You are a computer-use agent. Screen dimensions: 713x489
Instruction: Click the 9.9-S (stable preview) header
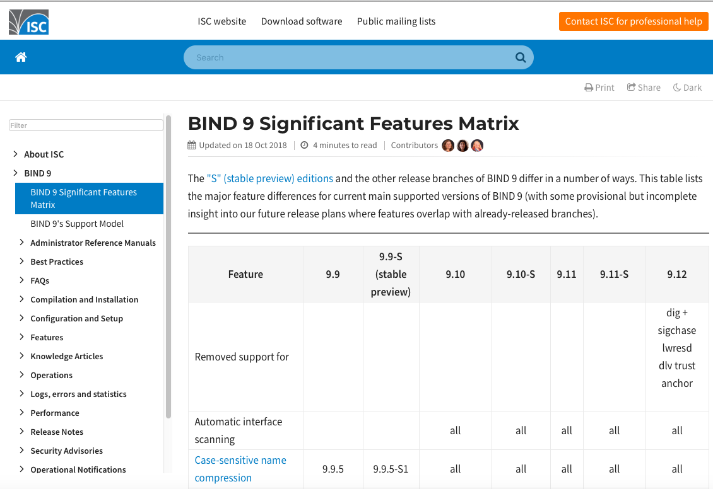[x=391, y=274]
